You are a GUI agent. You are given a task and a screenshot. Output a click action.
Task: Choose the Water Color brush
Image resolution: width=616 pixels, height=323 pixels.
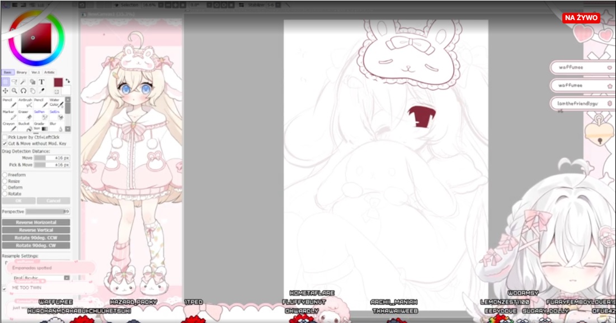(56, 103)
